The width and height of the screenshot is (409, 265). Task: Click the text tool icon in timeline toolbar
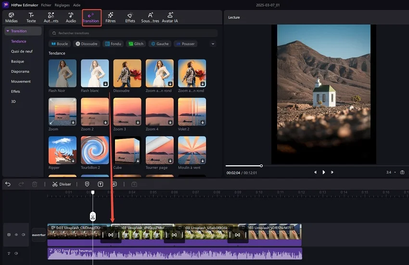(101, 184)
